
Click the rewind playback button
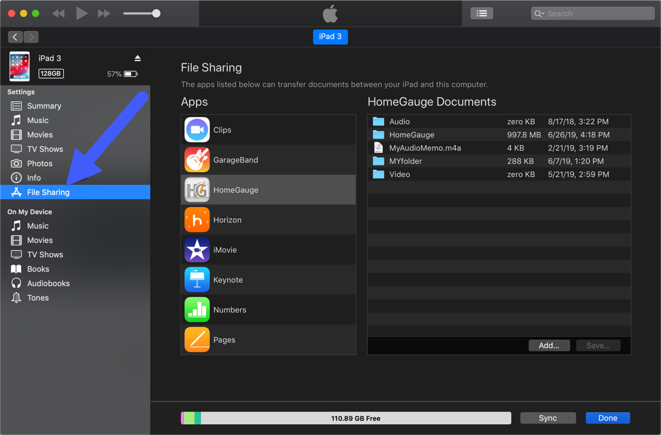(58, 13)
